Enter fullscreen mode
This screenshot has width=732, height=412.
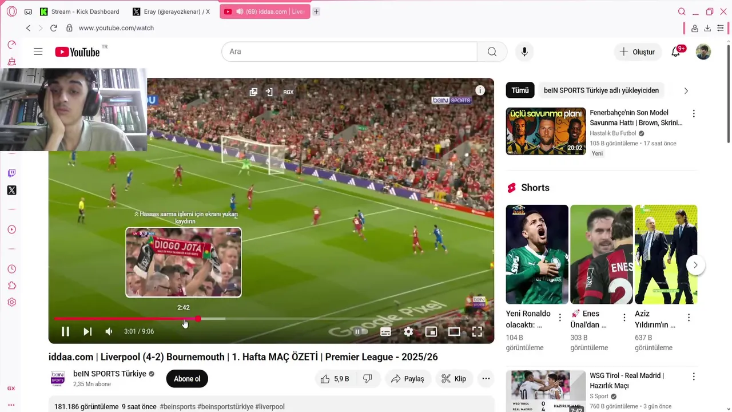(477, 331)
